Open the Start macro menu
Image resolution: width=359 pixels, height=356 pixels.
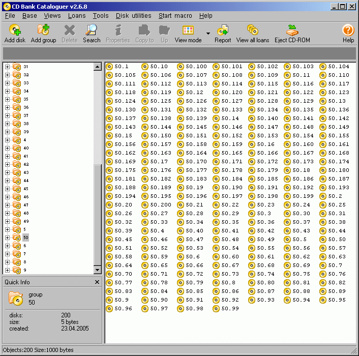point(175,16)
